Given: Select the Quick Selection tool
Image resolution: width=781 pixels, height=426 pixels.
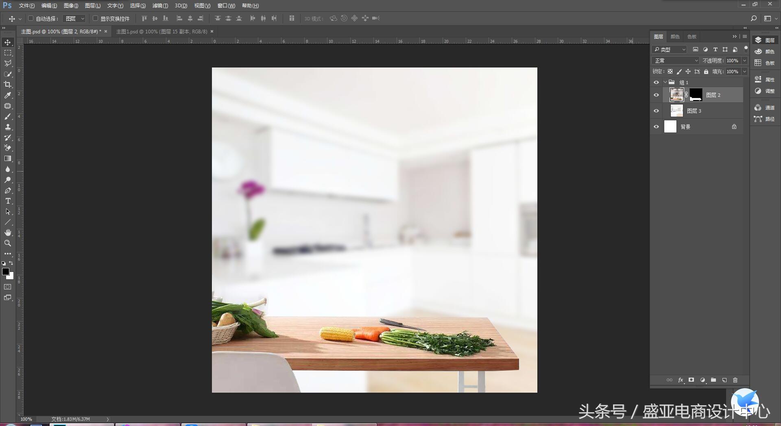Looking at the screenshot, I should [x=8, y=74].
